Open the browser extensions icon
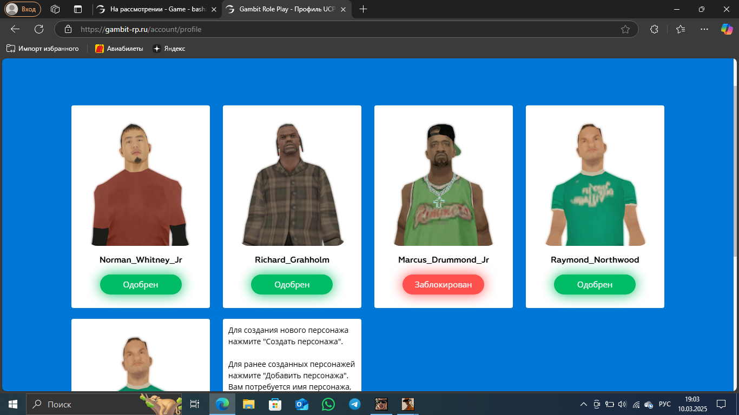Image resolution: width=739 pixels, height=415 pixels. pos(654,29)
